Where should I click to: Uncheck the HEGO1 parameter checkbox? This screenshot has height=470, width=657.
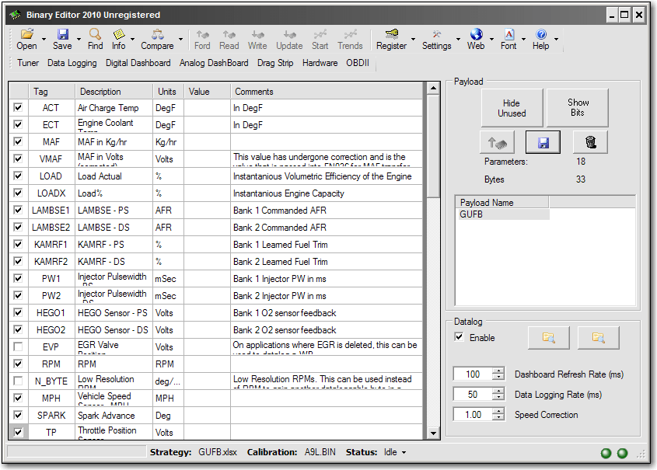click(18, 312)
